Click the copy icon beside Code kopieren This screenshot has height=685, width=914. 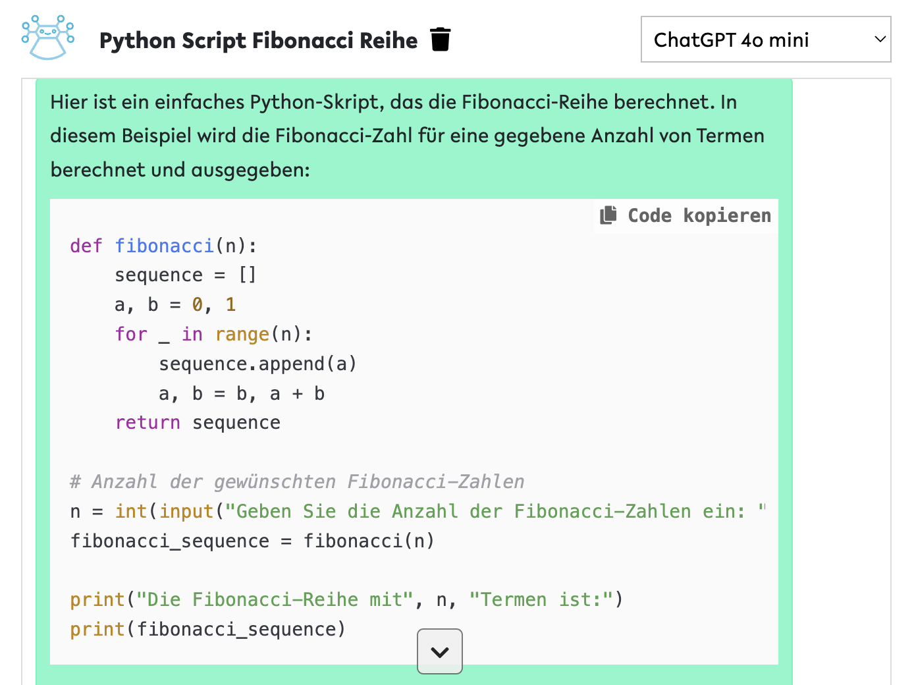tap(608, 215)
